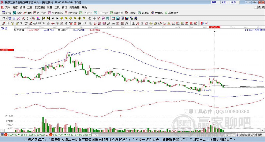This screenshot has width=265, height=142.
Task: Click the 沪 Shanghai index status icon
Action: click(x=6, y=135)
